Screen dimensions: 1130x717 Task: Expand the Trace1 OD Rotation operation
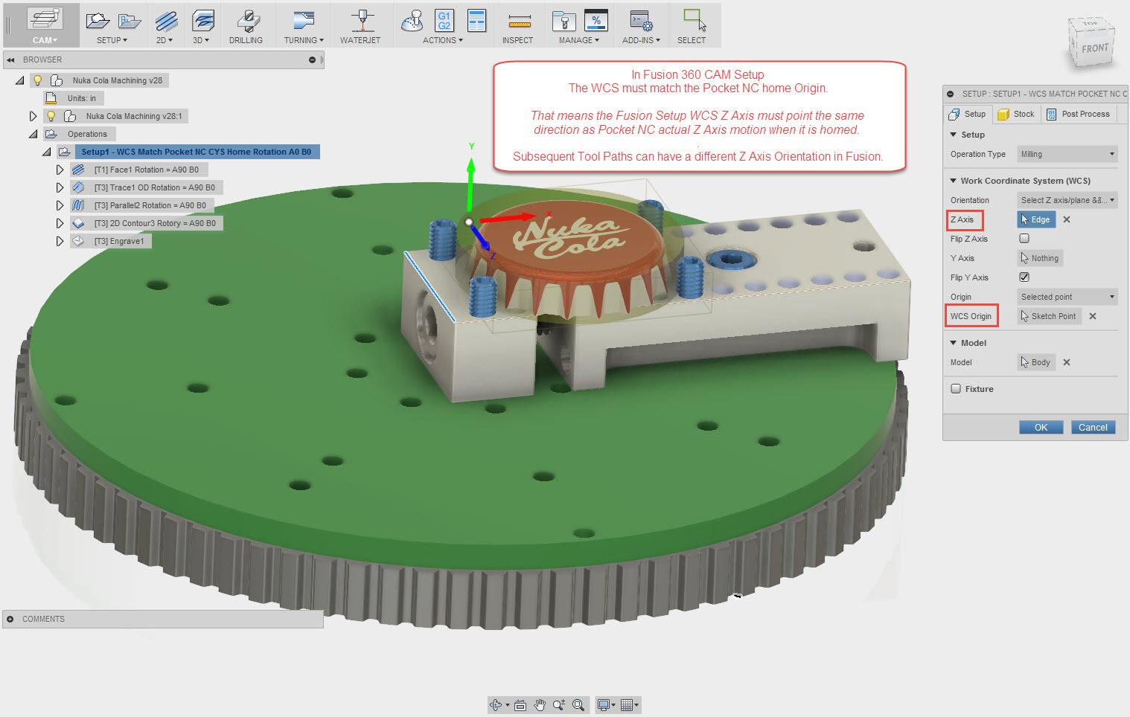coord(60,187)
